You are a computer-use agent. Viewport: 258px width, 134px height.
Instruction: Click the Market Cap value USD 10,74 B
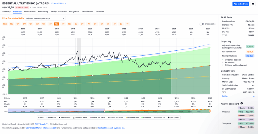point(249,82)
